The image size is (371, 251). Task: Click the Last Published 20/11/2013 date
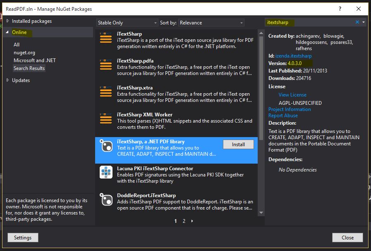pyautogui.click(x=315, y=71)
